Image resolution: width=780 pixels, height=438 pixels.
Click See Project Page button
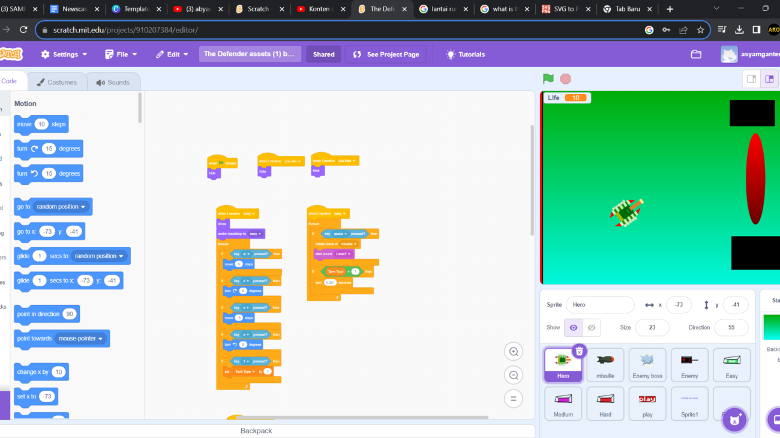[x=386, y=54]
